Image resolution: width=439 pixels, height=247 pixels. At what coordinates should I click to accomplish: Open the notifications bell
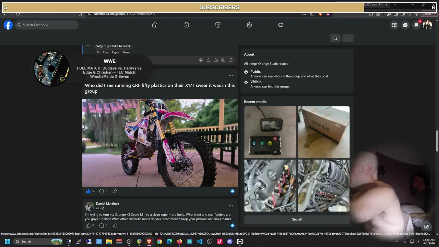click(416, 25)
